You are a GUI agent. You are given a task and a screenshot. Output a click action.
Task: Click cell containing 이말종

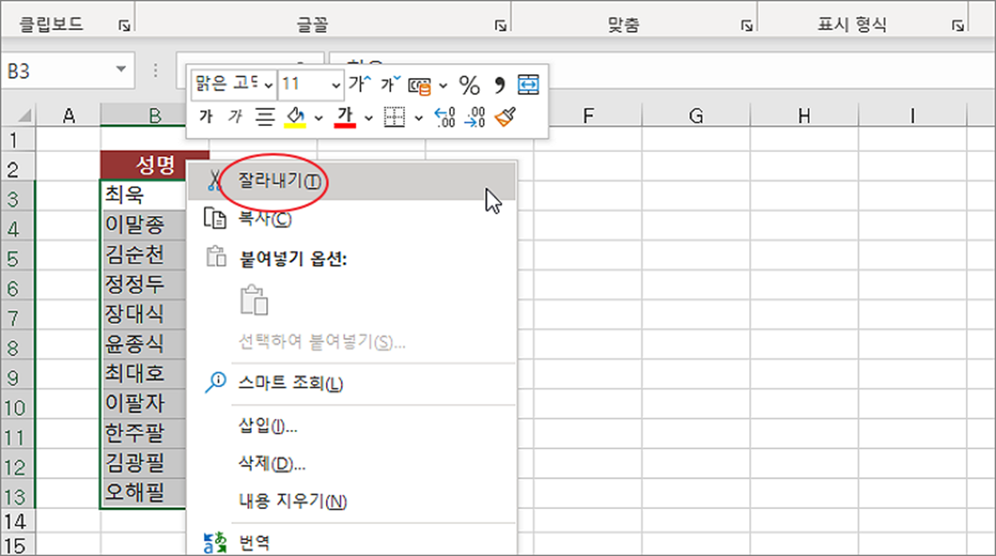144,225
